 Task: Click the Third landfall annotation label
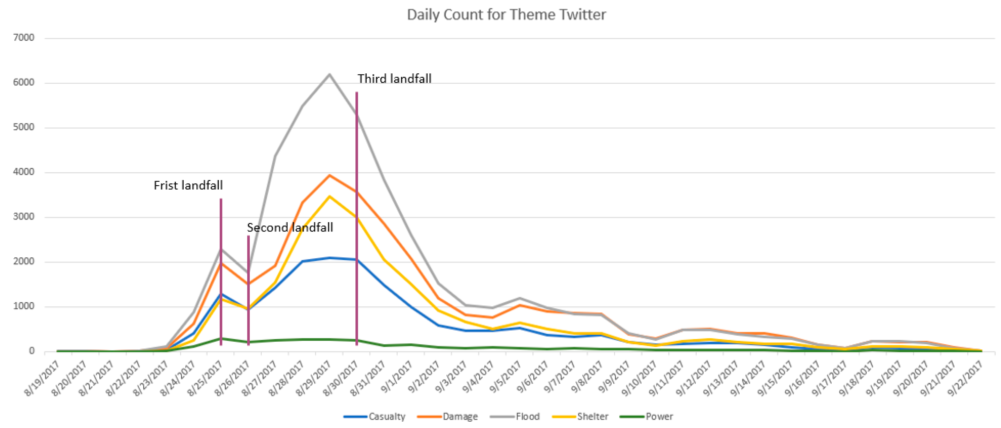click(x=394, y=78)
